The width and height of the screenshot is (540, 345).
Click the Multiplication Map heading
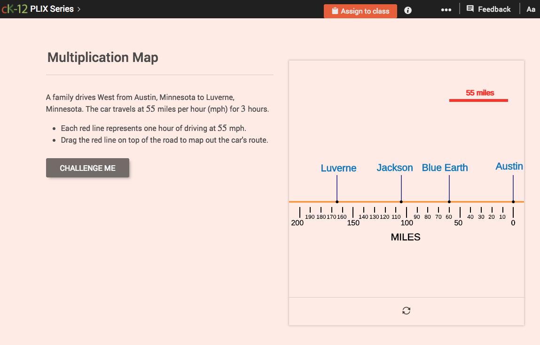[102, 57]
